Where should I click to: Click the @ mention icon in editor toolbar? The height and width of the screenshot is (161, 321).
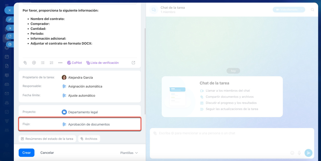34,63
